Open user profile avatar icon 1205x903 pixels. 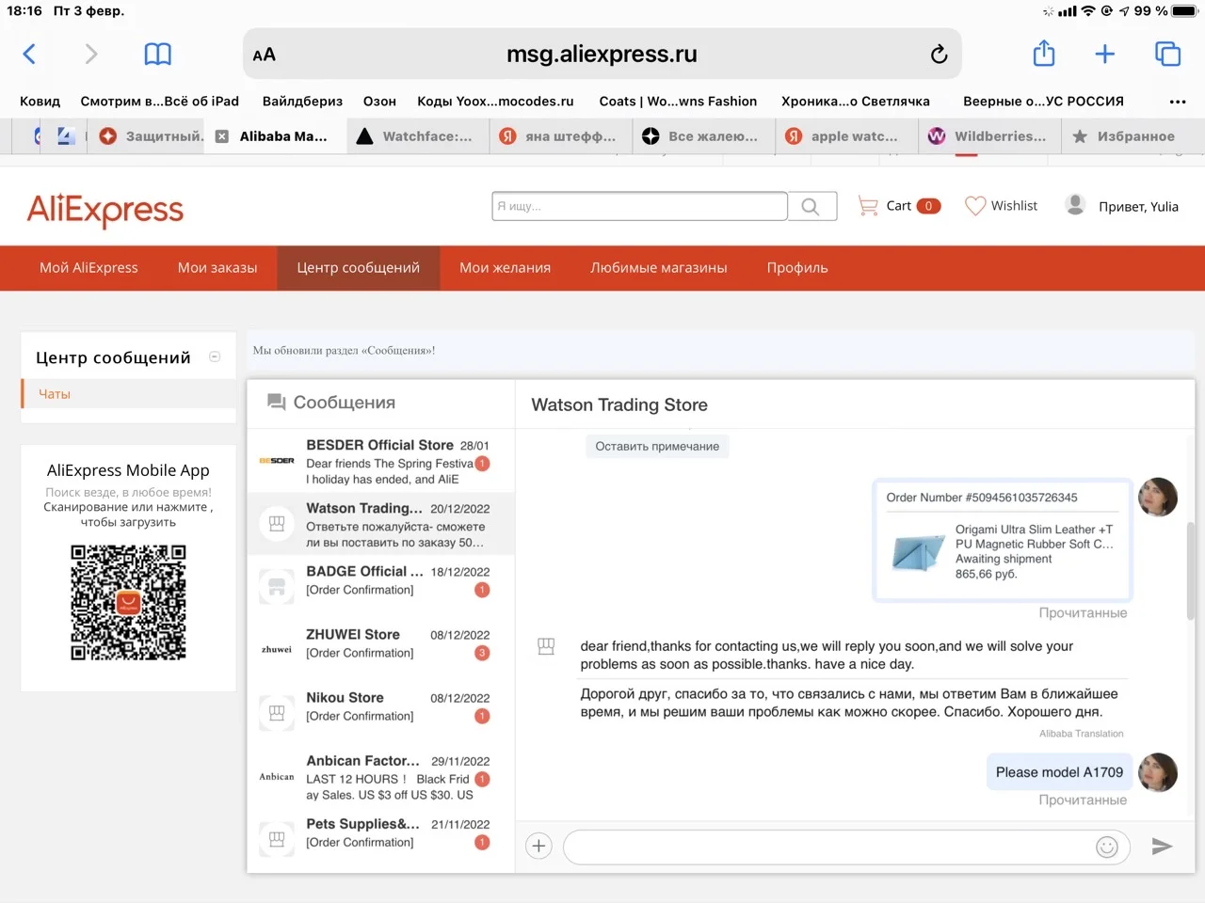pos(1075,204)
